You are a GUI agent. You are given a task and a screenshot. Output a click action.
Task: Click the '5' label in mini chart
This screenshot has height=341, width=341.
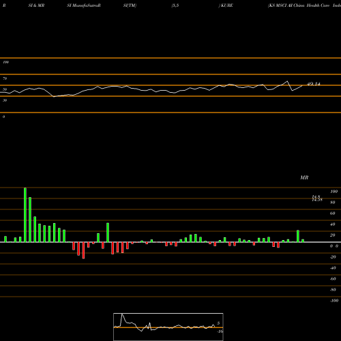[x=218, y=323]
